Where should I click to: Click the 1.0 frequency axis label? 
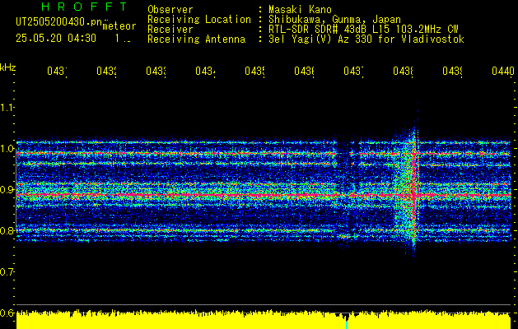click(x=7, y=149)
